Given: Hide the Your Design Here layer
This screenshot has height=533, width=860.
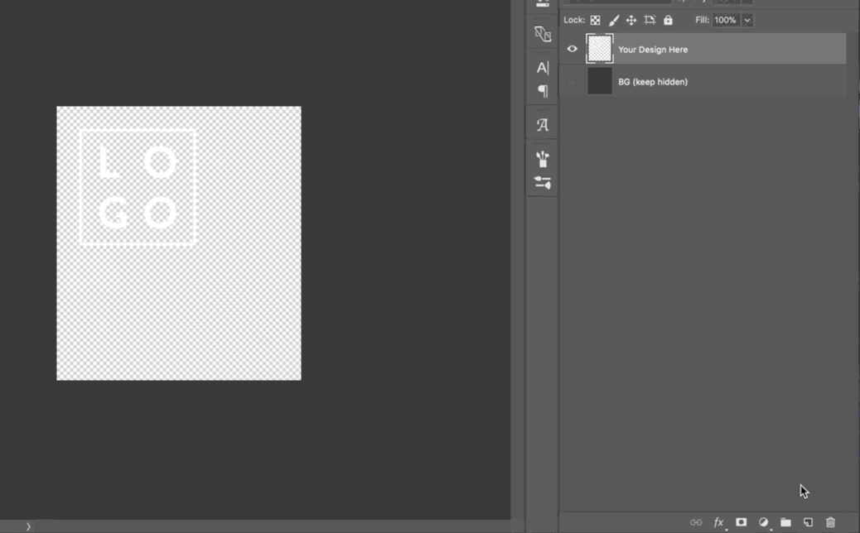Looking at the screenshot, I should [572, 49].
